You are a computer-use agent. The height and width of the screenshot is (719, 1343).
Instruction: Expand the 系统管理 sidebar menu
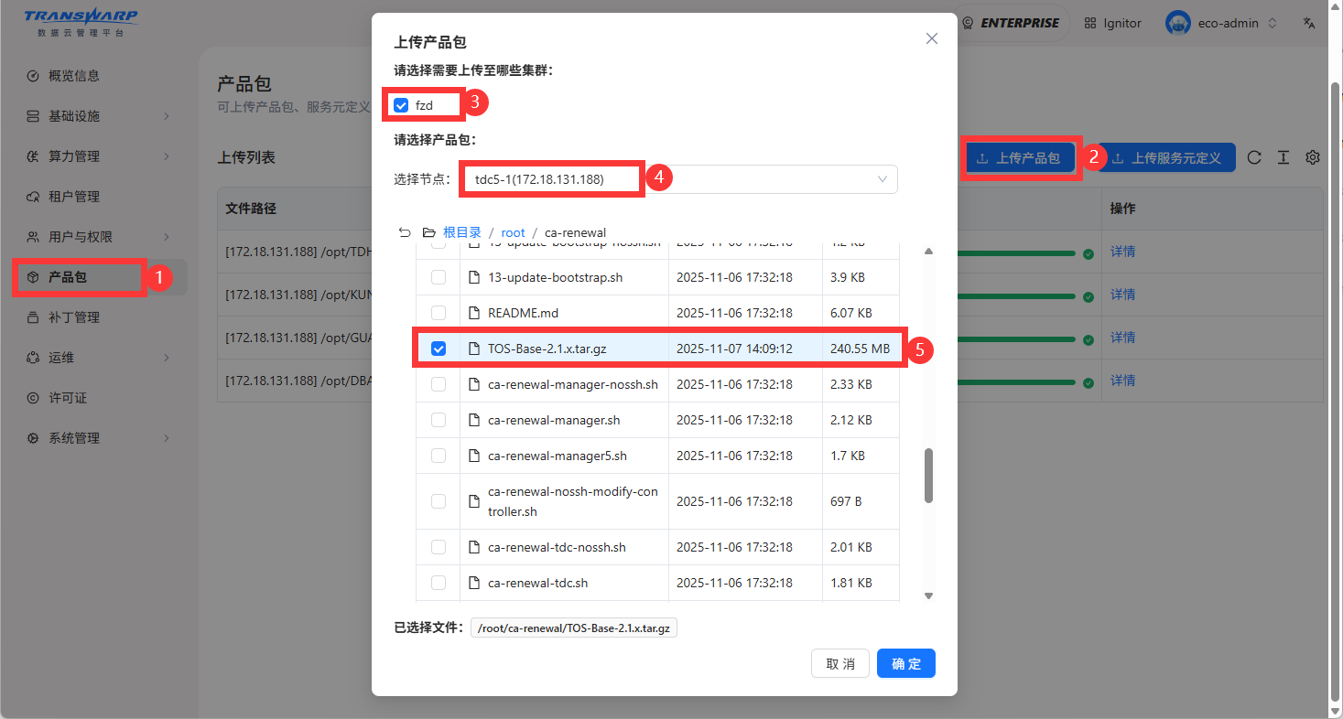tap(99, 438)
